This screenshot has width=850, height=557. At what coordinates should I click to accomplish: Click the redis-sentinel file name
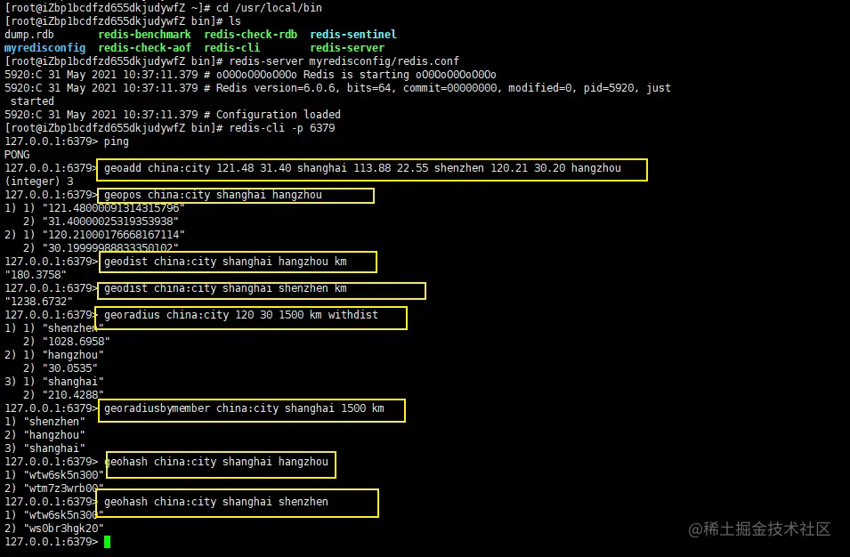353,34
